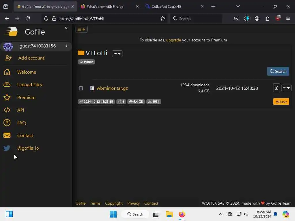This screenshot has height=221, width=295.
Task: Click the orange Abuse button
Action: click(x=281, y=102)
